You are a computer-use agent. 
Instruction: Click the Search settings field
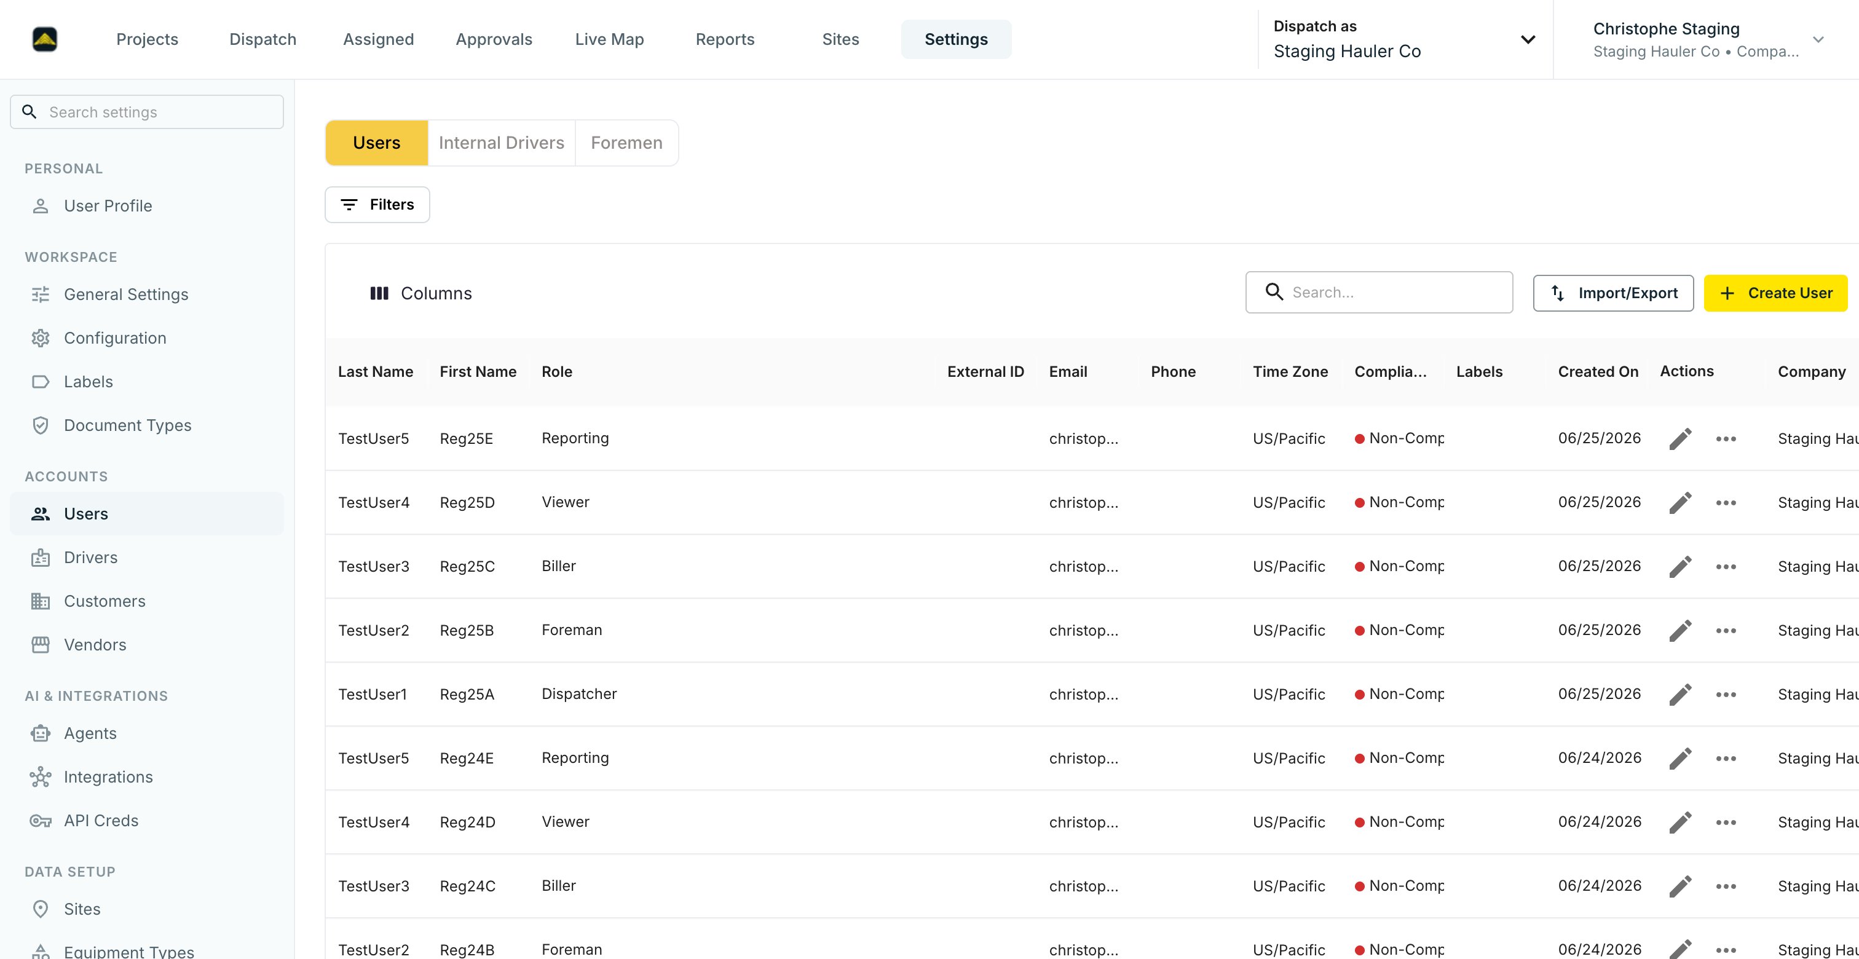pyautogui.click(x=147, y=112)
